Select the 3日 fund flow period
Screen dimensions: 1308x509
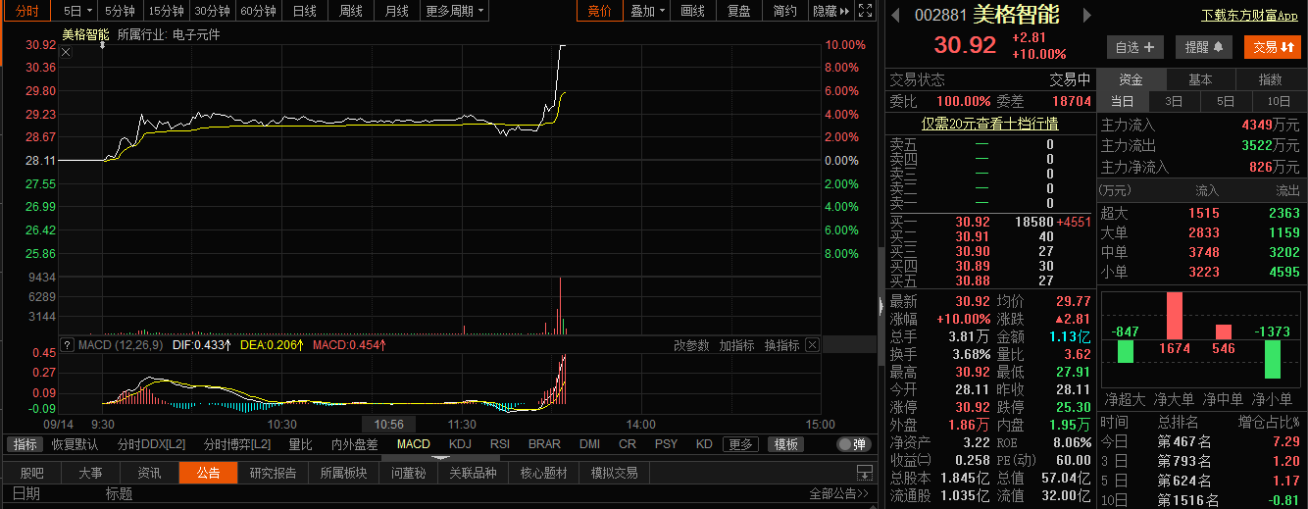pyautogui.click(x=1174, y=101)
